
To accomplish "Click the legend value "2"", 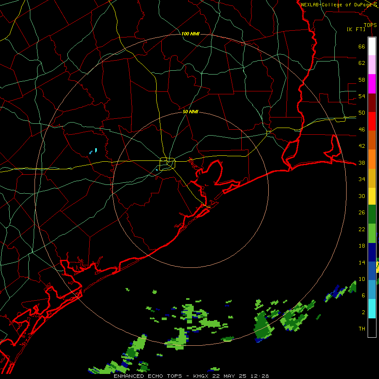I will pyautogui.click(x=363, y=312).
